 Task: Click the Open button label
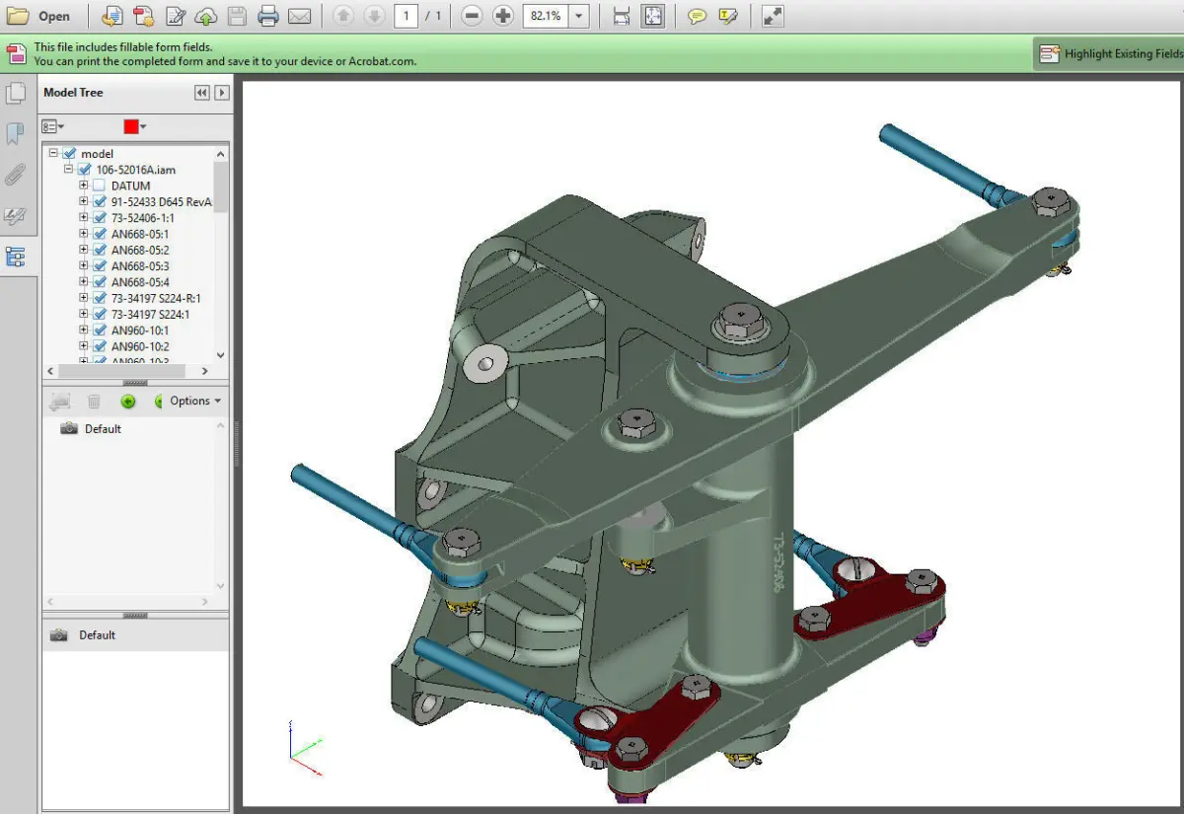[54, 16]
